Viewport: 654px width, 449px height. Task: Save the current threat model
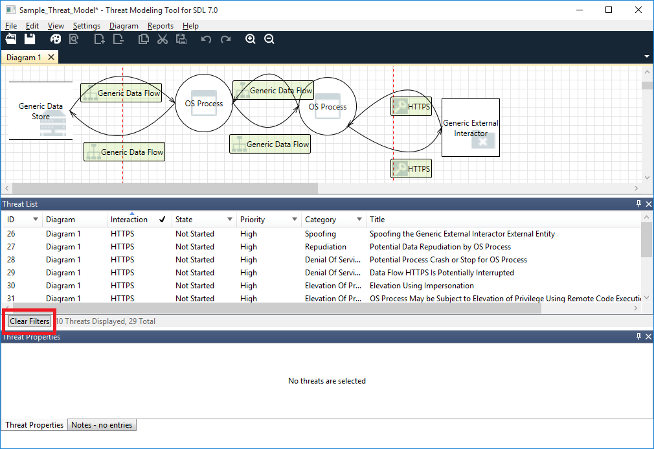(29, 39)
